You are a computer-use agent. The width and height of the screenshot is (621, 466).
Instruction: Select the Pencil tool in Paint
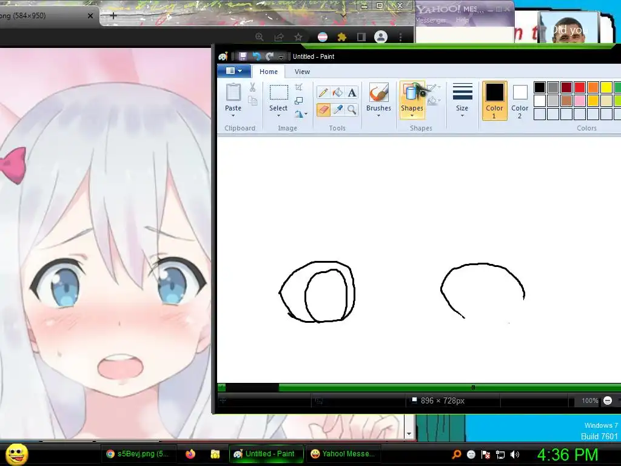(x=323, y=93)
